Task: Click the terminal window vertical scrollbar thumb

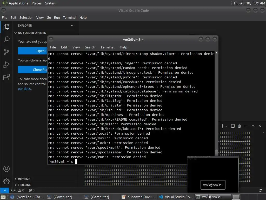Action: (x=216, y=152)
